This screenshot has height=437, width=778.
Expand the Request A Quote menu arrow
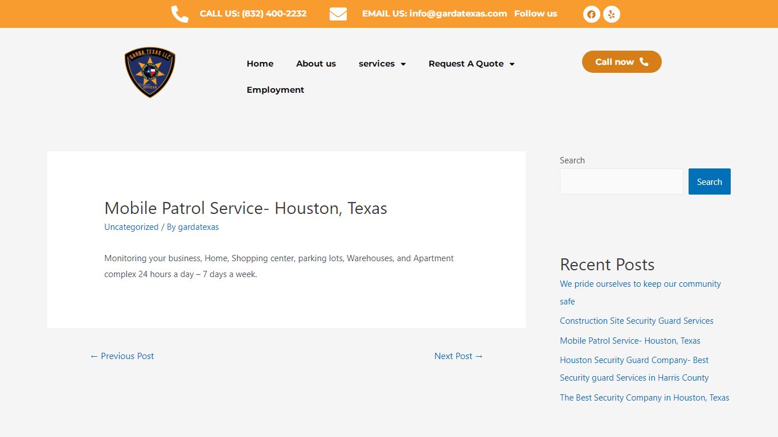pyautogui.click(x=512, y=64)
